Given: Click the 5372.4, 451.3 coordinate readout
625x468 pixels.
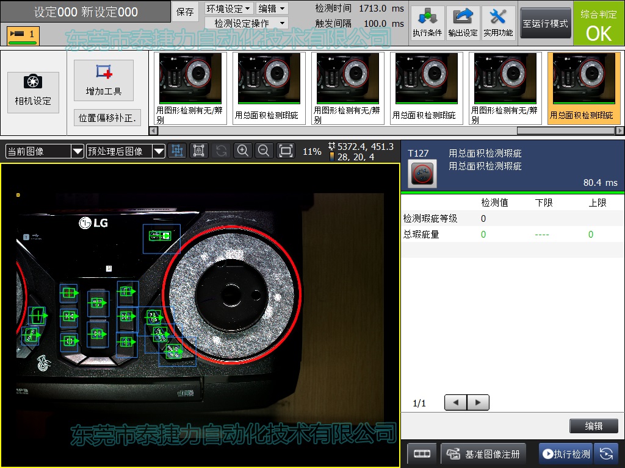Looking at the screenshot, I should click(366, 147).
